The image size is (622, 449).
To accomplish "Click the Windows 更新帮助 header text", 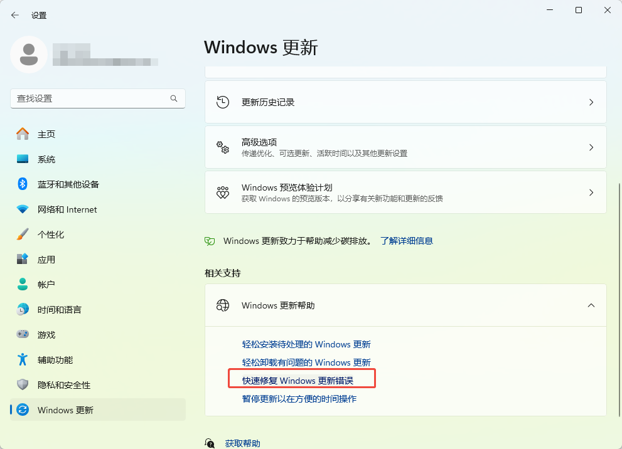I will click(278, 305).
